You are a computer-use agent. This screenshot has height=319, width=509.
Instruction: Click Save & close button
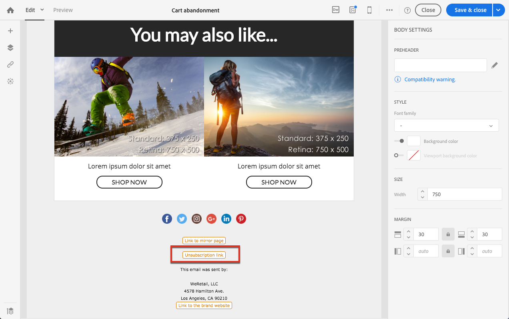[470, 10]
